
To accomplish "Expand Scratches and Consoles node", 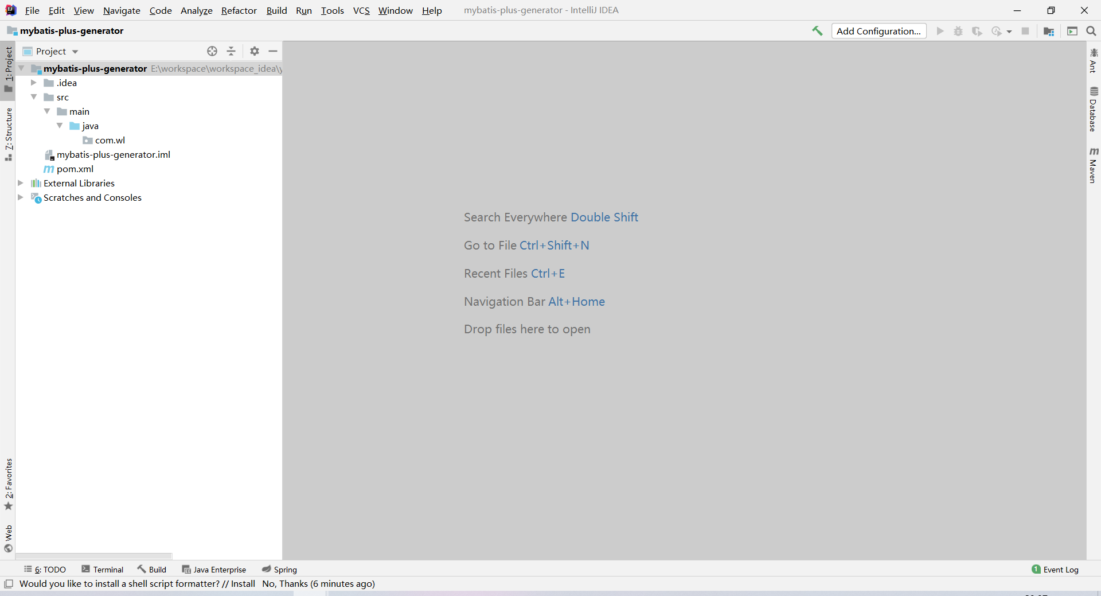I will click(21, 197).
